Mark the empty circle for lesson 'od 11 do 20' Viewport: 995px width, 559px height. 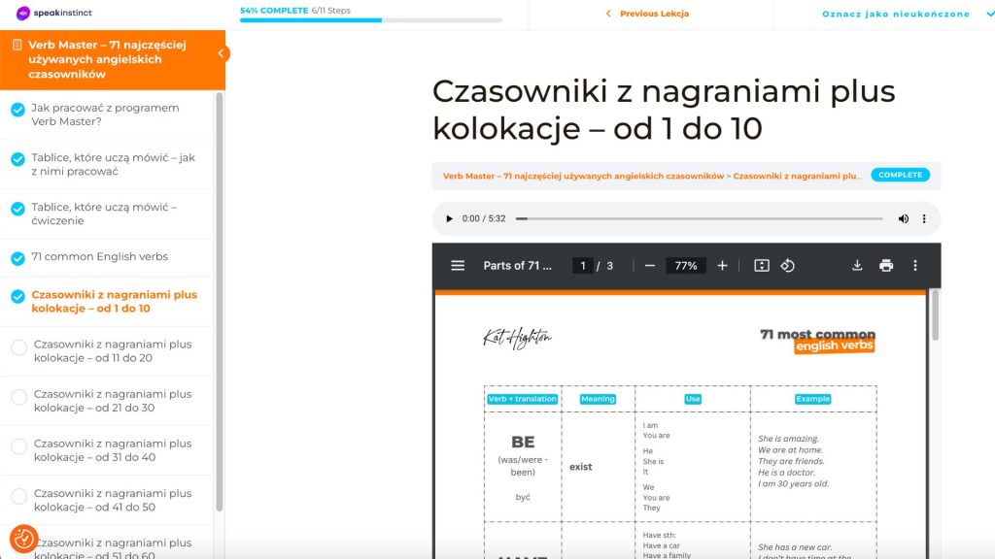[19, 347]
